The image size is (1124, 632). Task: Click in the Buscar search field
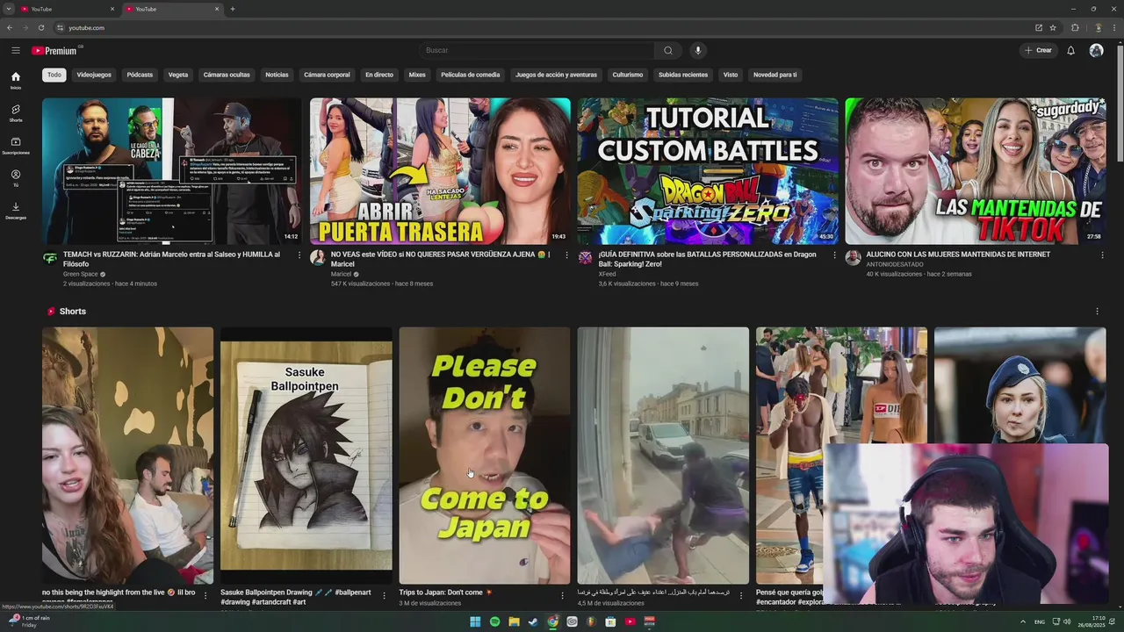[537, 50]
